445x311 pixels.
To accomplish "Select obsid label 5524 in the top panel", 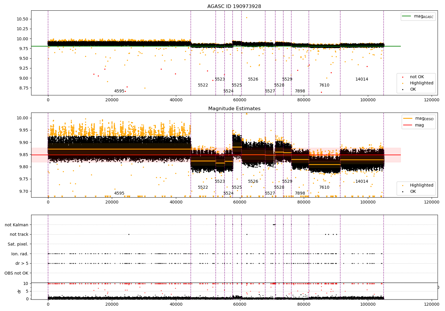I will pos(228,91).
